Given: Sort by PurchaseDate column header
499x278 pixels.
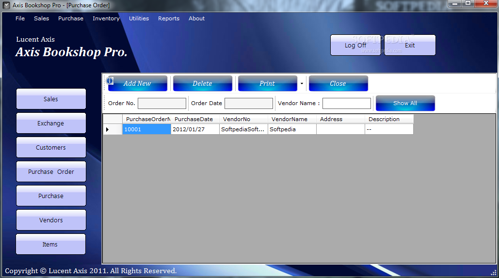Looking at the screenshot, I should tap(195, 119).
